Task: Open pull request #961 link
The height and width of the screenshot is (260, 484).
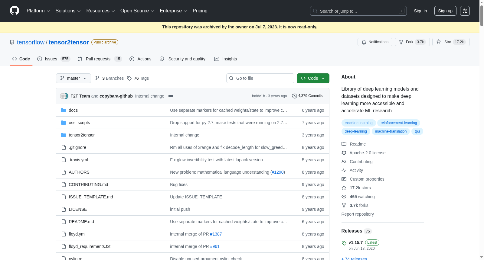Action: 215,246
